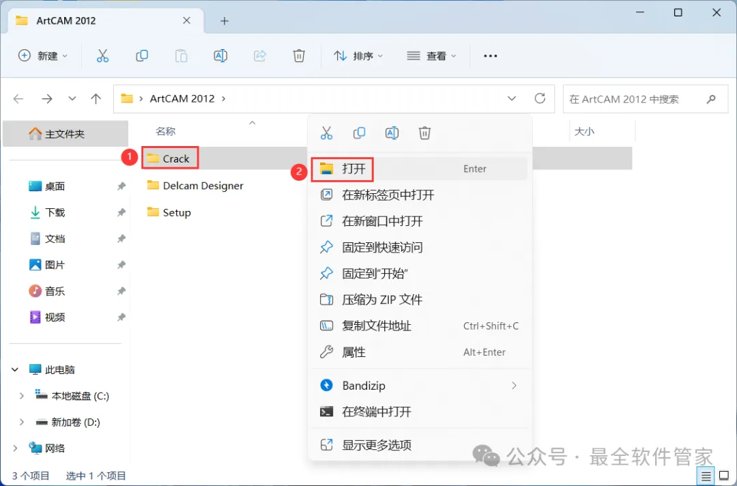
Task: Expand address bar history dropdown
Action: [x=512, y=99]
